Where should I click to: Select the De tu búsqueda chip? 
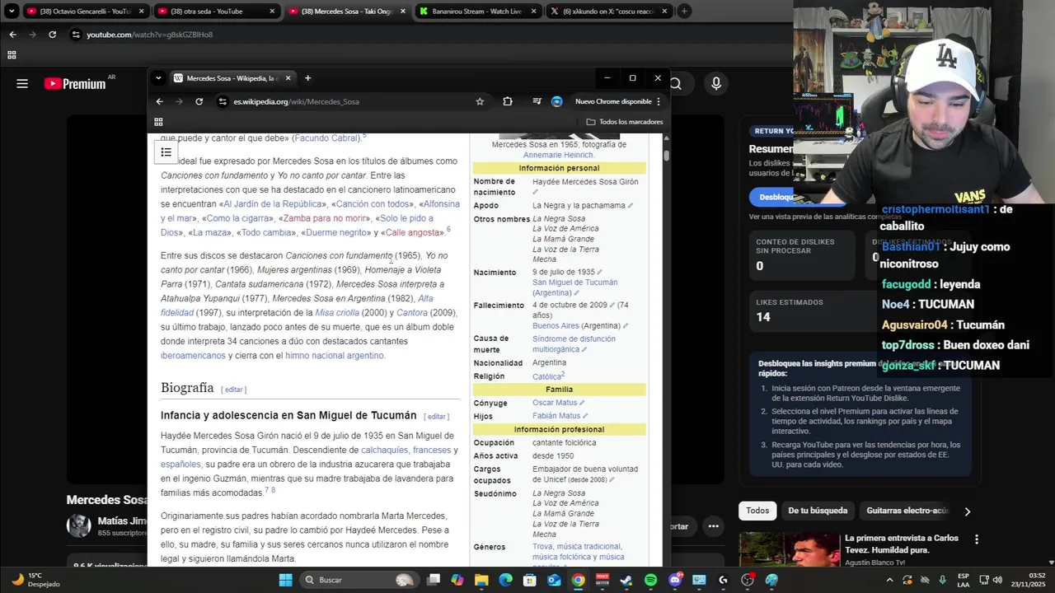pyautogui.click(x=818, y=511)
